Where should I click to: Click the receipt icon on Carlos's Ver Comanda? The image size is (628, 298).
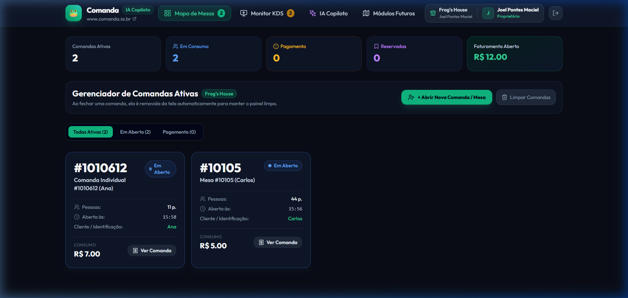(261, 242)
